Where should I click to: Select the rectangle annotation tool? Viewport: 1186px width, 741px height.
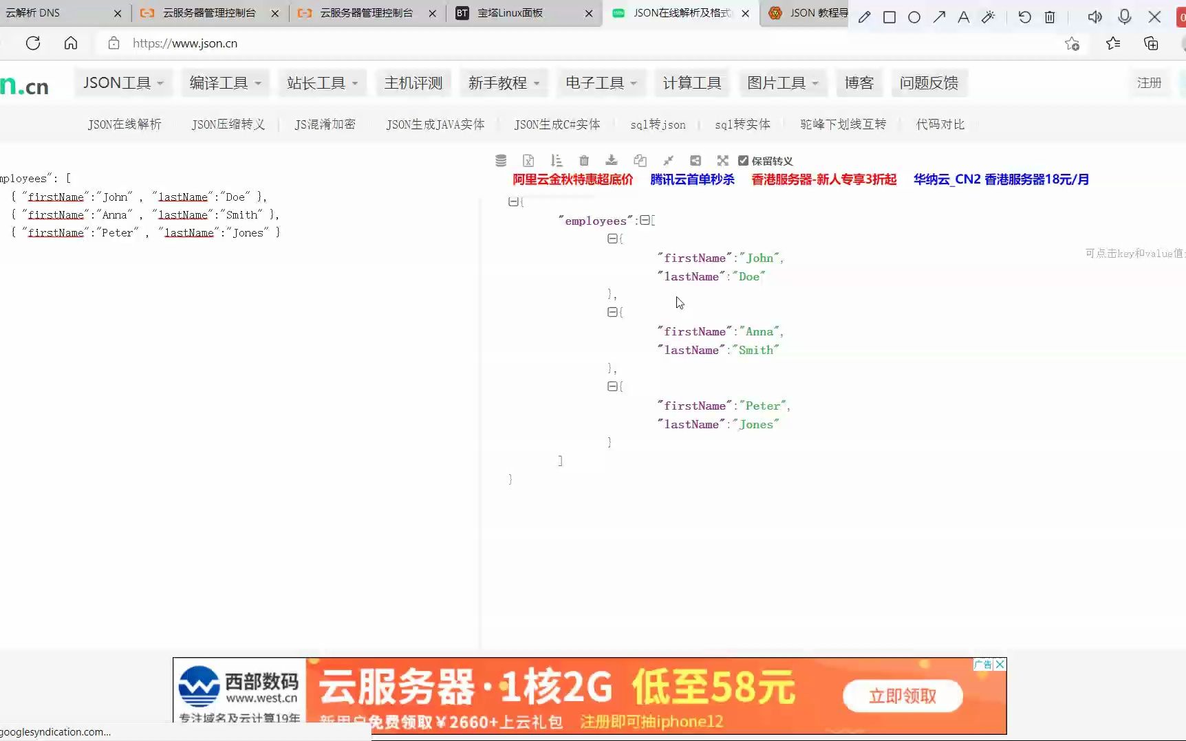click(x=889, y=17)
